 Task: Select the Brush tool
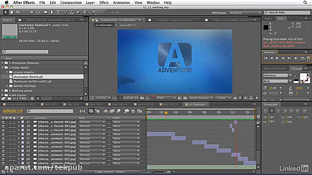coord(66,12)
